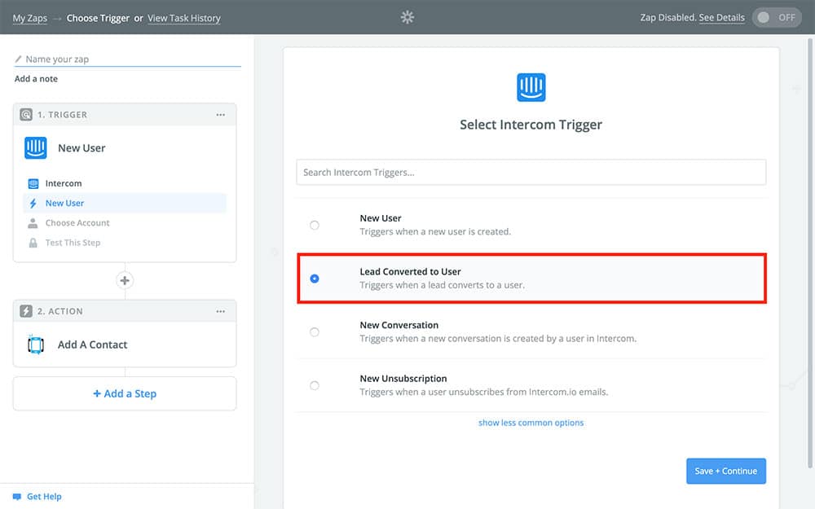Click the person icon beside Choose Account

[x=33, y=223]
